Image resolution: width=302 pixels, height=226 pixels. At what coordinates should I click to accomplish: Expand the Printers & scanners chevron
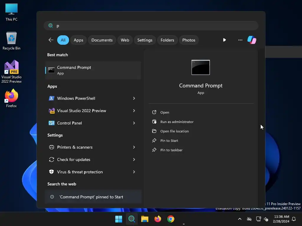134,147
